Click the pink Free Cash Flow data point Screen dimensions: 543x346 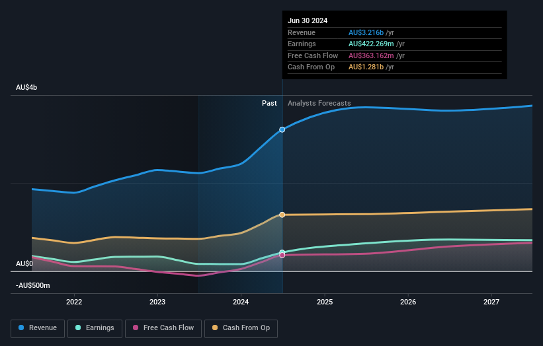(282, 255)
